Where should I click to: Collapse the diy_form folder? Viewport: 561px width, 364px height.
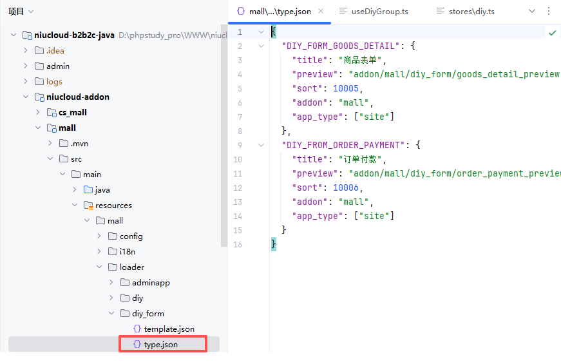coord(111,313)
